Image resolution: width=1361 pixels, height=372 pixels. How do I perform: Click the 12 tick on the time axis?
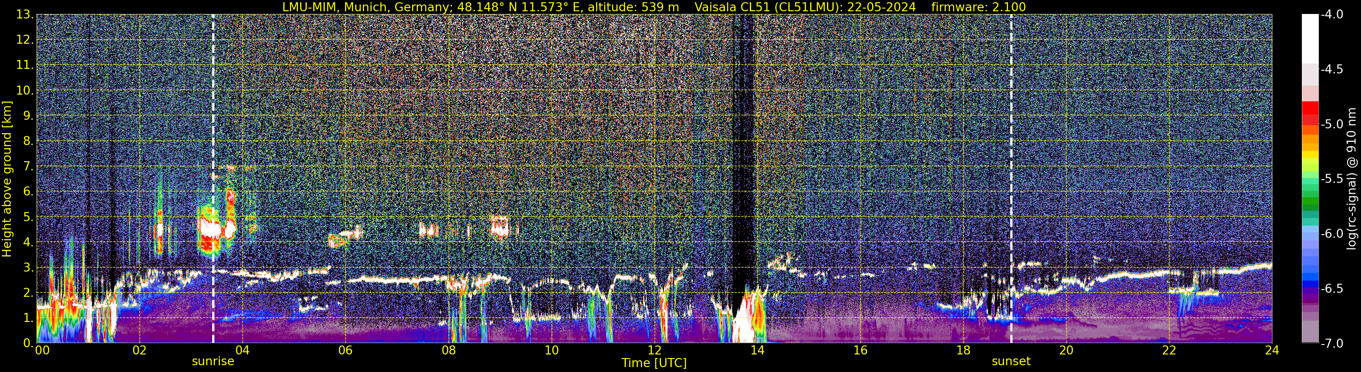(x=655, y=350)
